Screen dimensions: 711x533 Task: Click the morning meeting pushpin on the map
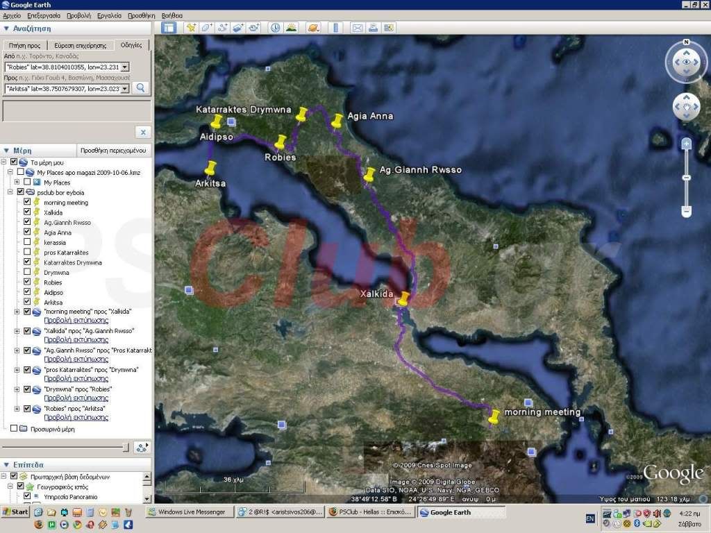click(x=494, y=417)
